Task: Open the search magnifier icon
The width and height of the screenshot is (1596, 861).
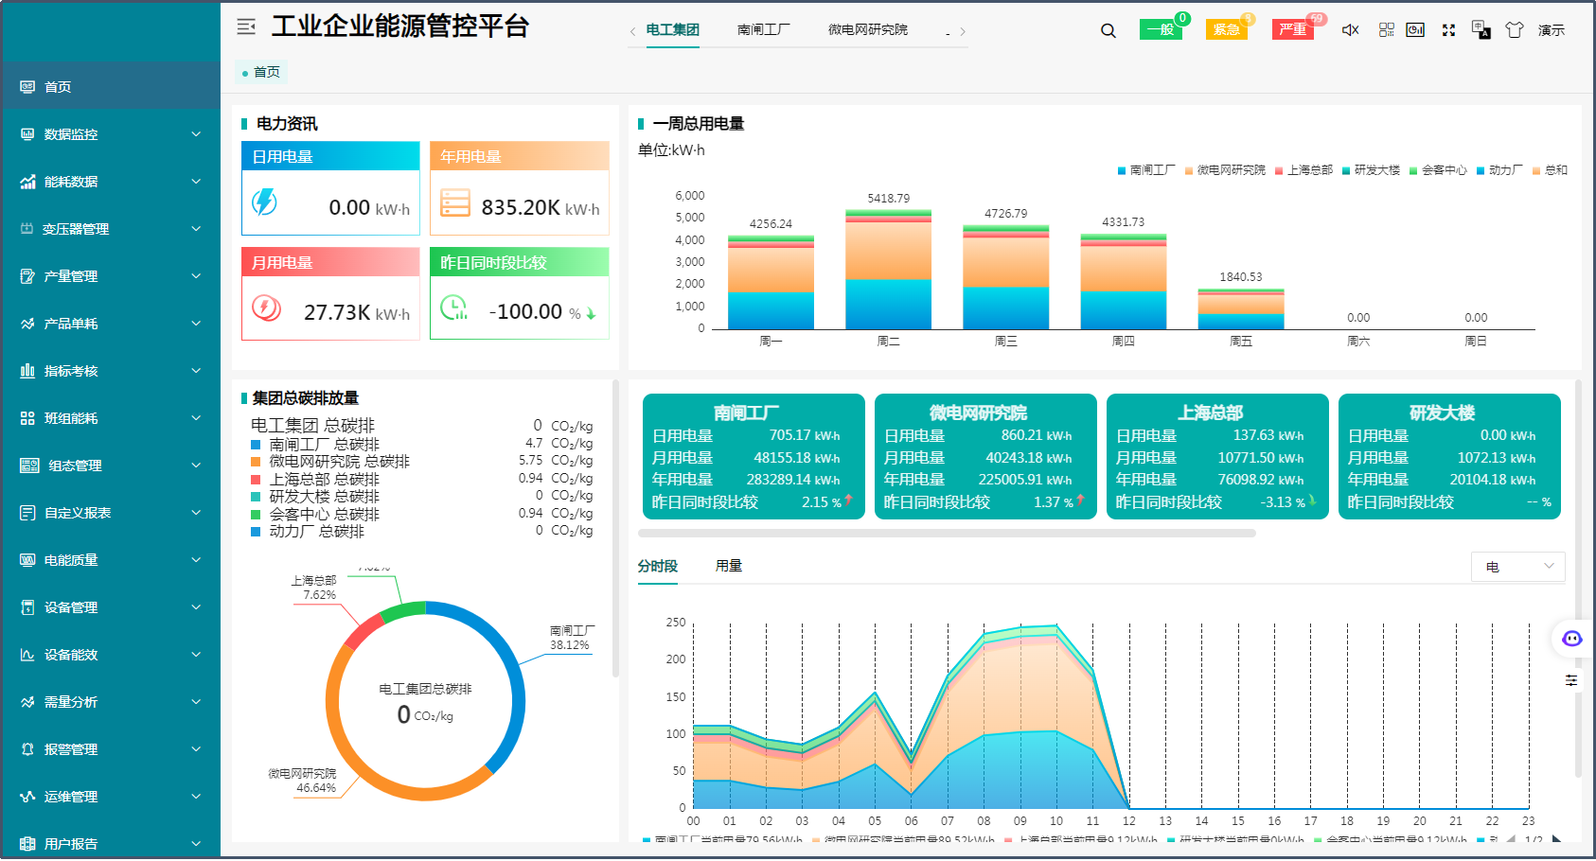Action: [x=1108, y=30]
